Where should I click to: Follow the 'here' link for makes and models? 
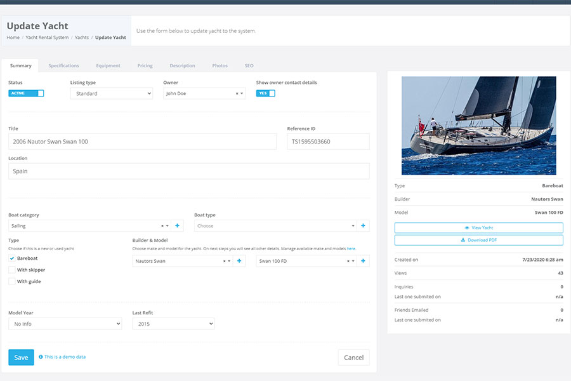[x=351, y=249]
